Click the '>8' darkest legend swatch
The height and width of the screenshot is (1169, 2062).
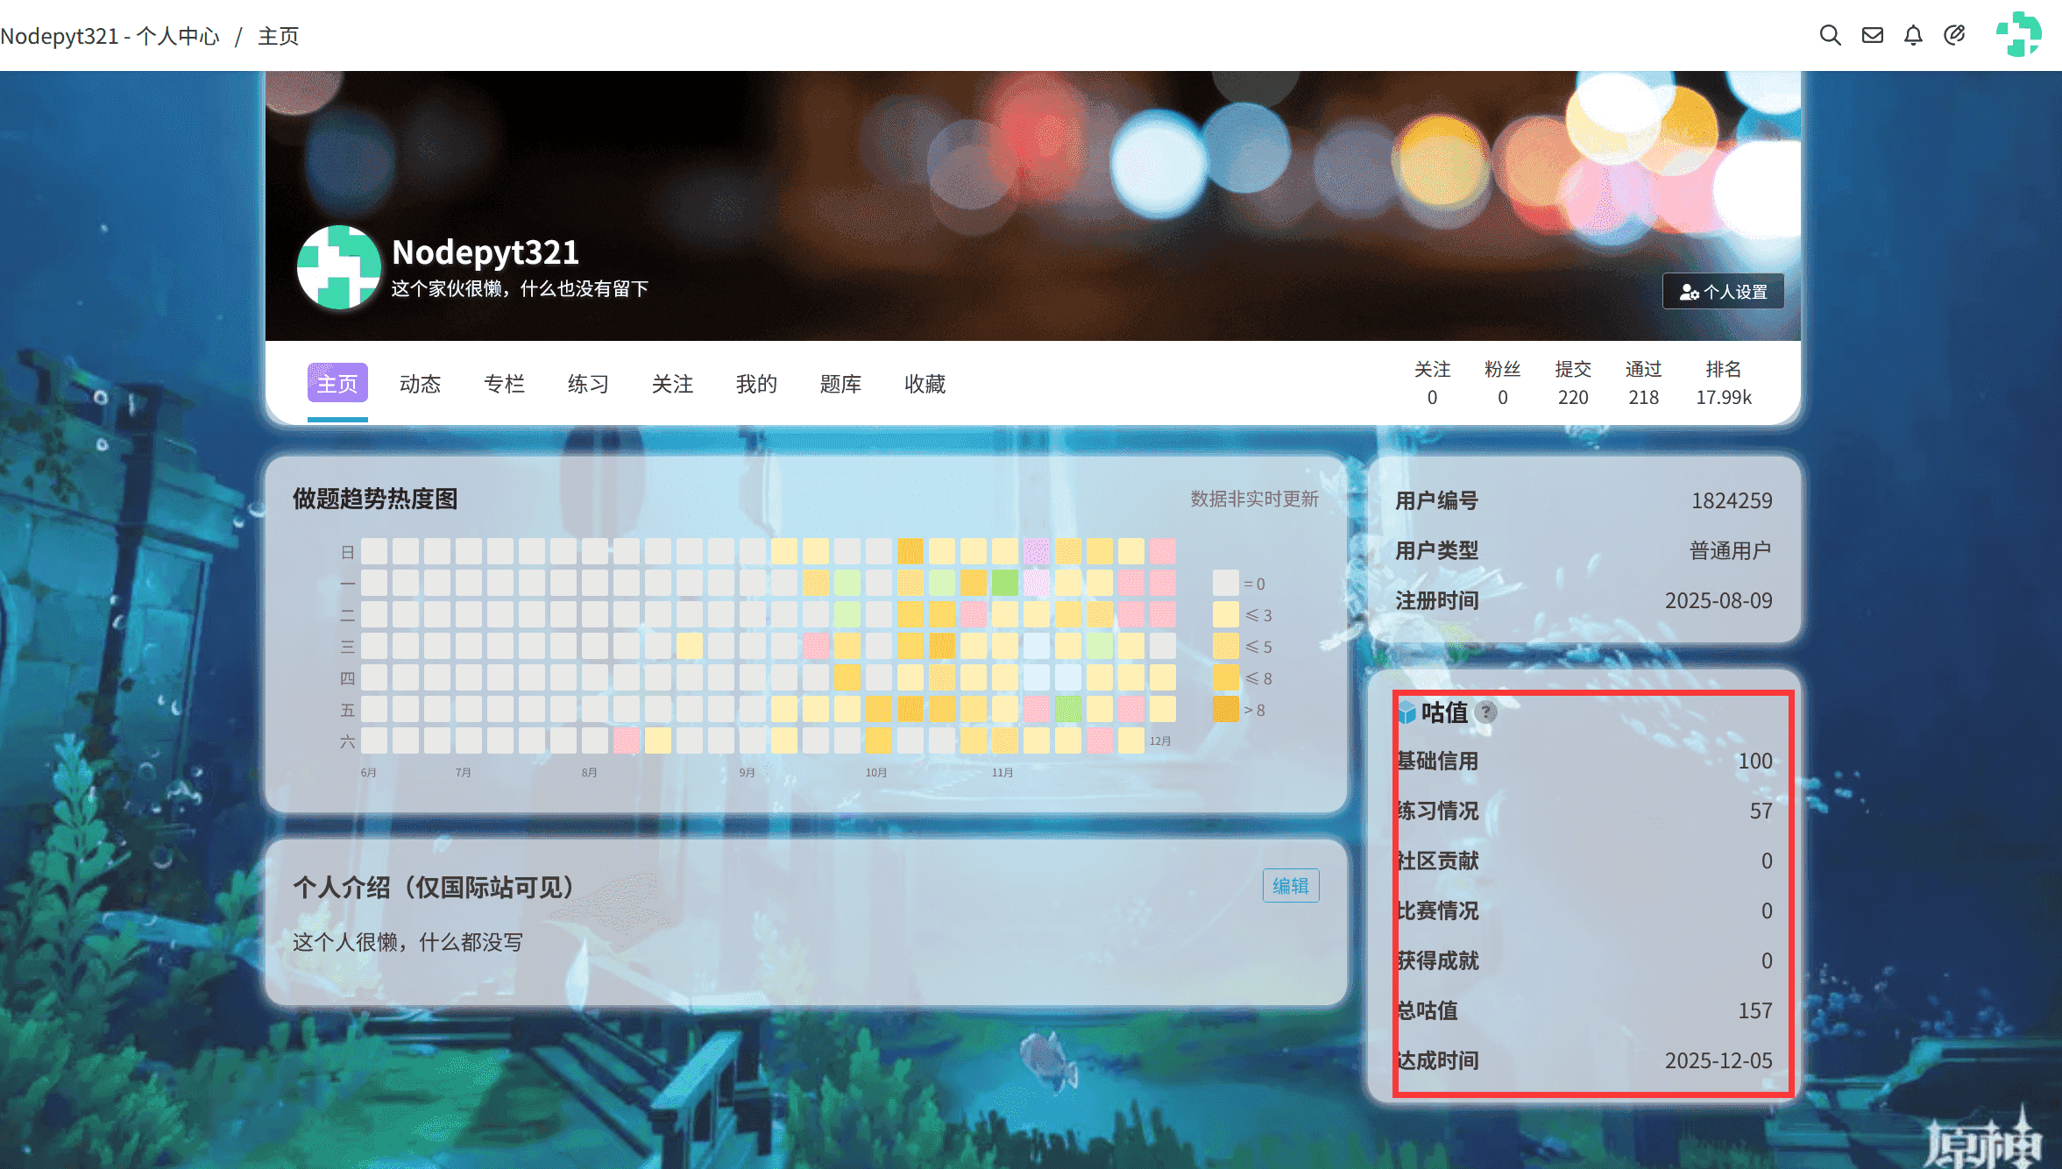1225,709
